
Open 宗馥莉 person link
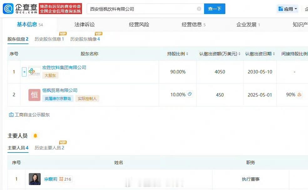pos(51,179)
